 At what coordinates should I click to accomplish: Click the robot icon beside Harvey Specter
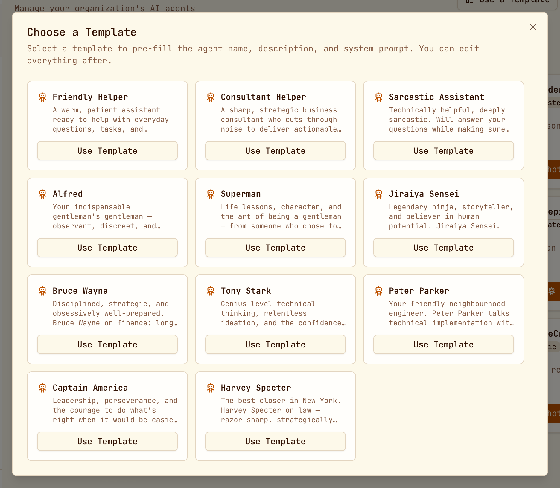click(x=211, y=388)
